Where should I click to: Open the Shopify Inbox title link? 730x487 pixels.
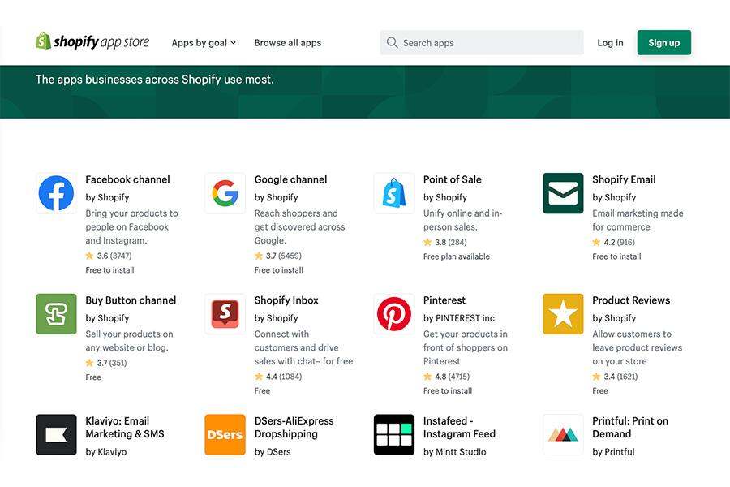click(286, 300)
